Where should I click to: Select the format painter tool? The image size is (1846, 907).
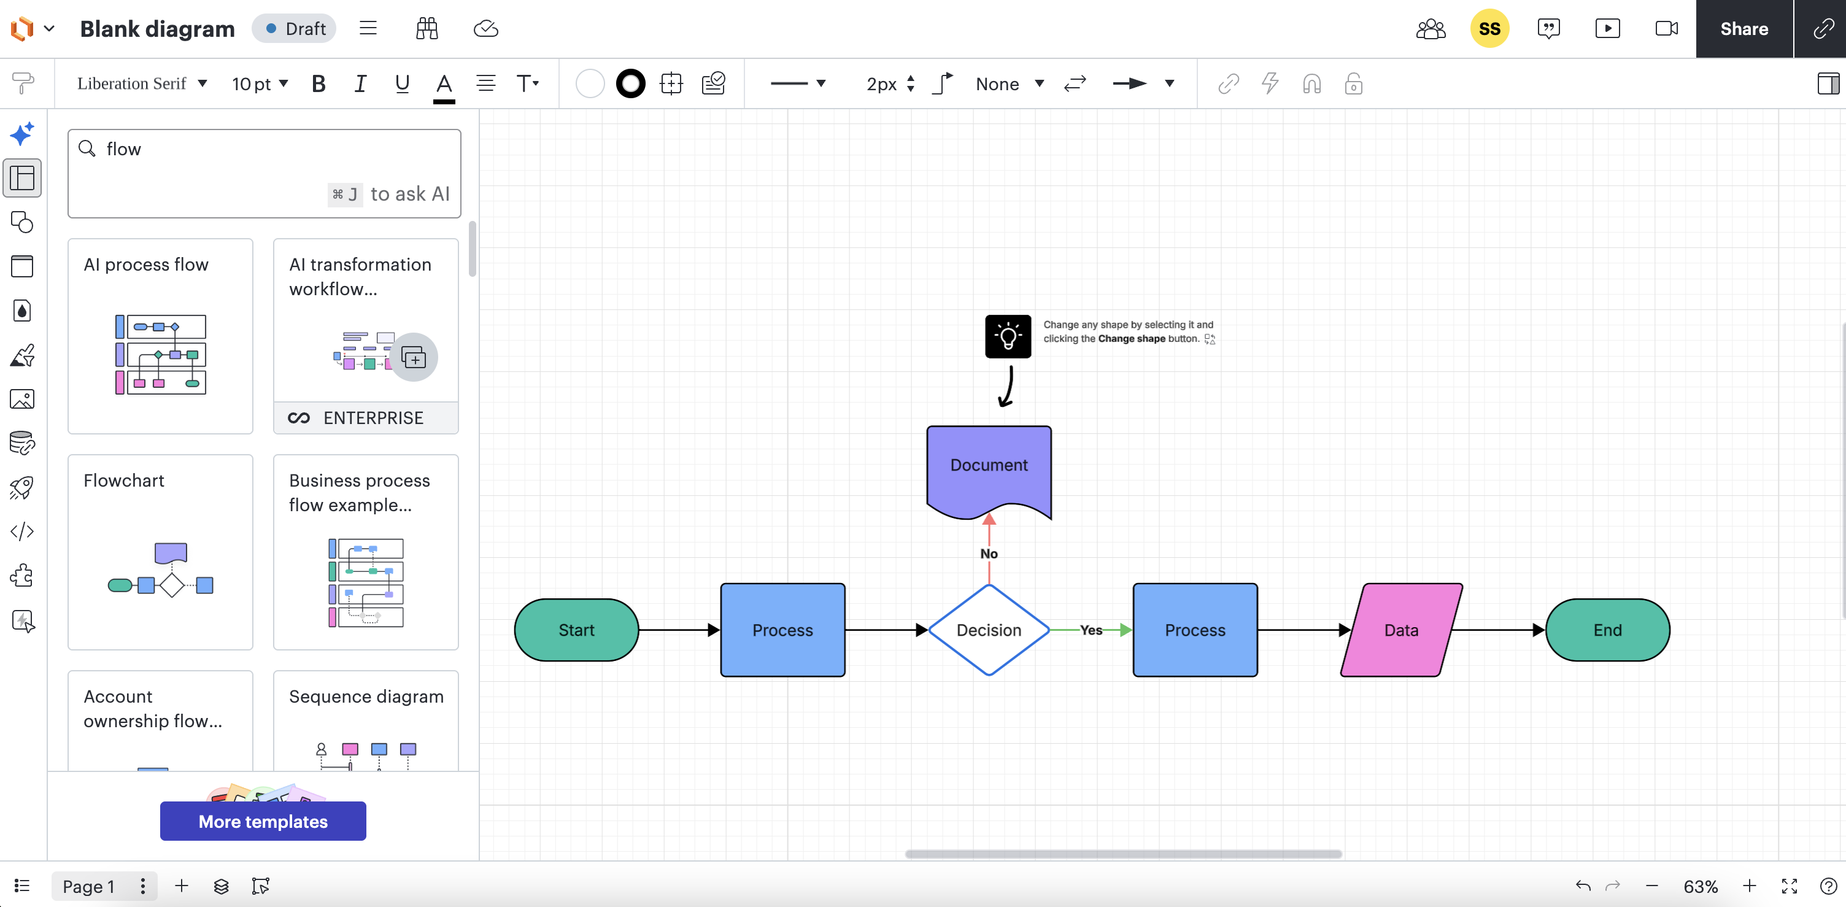23,84
